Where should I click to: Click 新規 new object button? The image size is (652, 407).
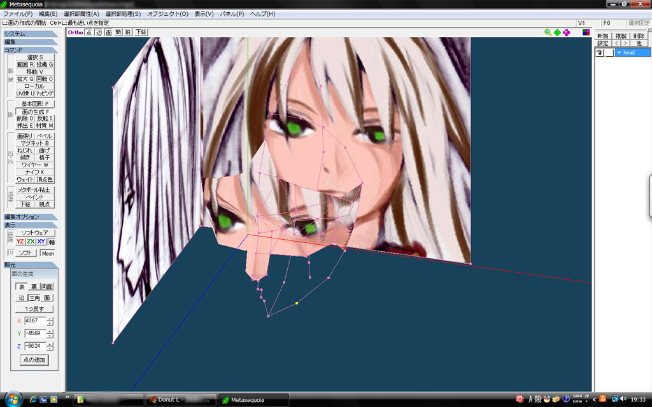tap(603, 36)
